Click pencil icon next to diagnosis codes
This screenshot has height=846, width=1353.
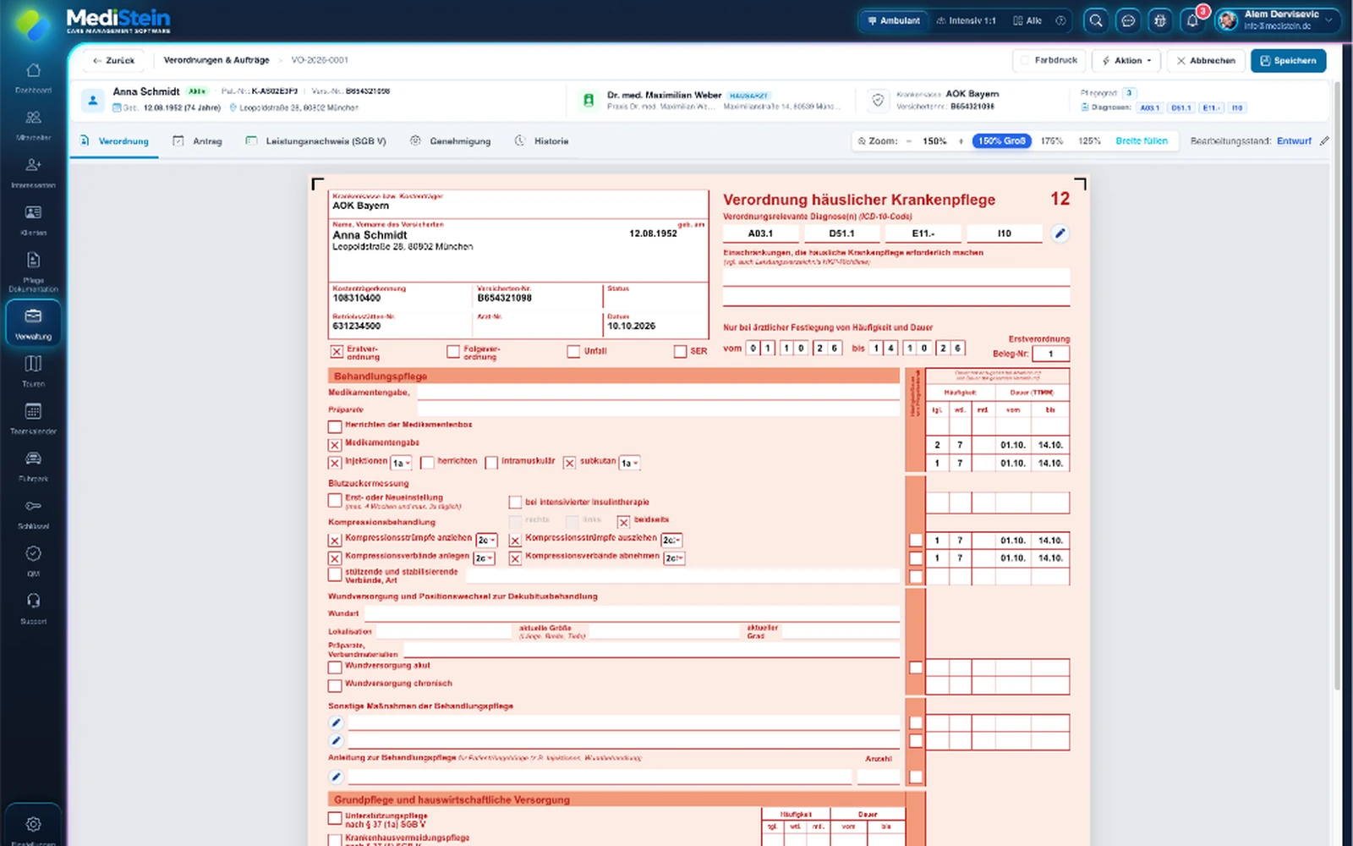(x=1060, y=233)
